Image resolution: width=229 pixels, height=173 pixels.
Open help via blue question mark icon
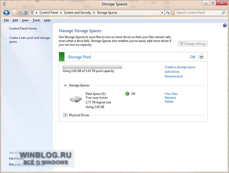(x=225, y=26)
